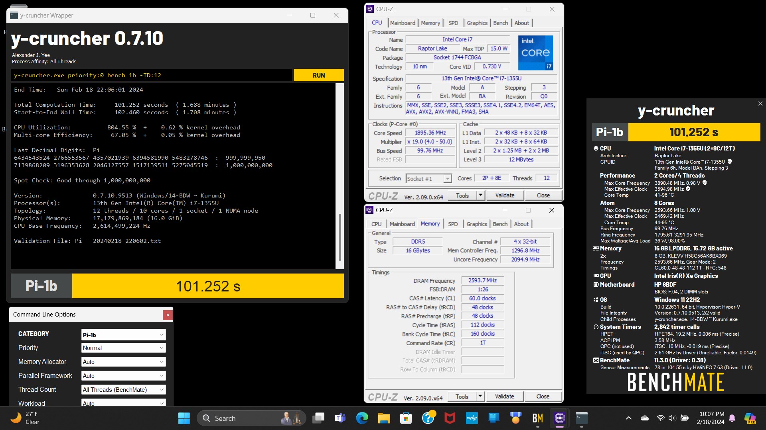Click System Timers clock icon in BenchMate
The width and height of the screenshot is (766, 430).
596,327
